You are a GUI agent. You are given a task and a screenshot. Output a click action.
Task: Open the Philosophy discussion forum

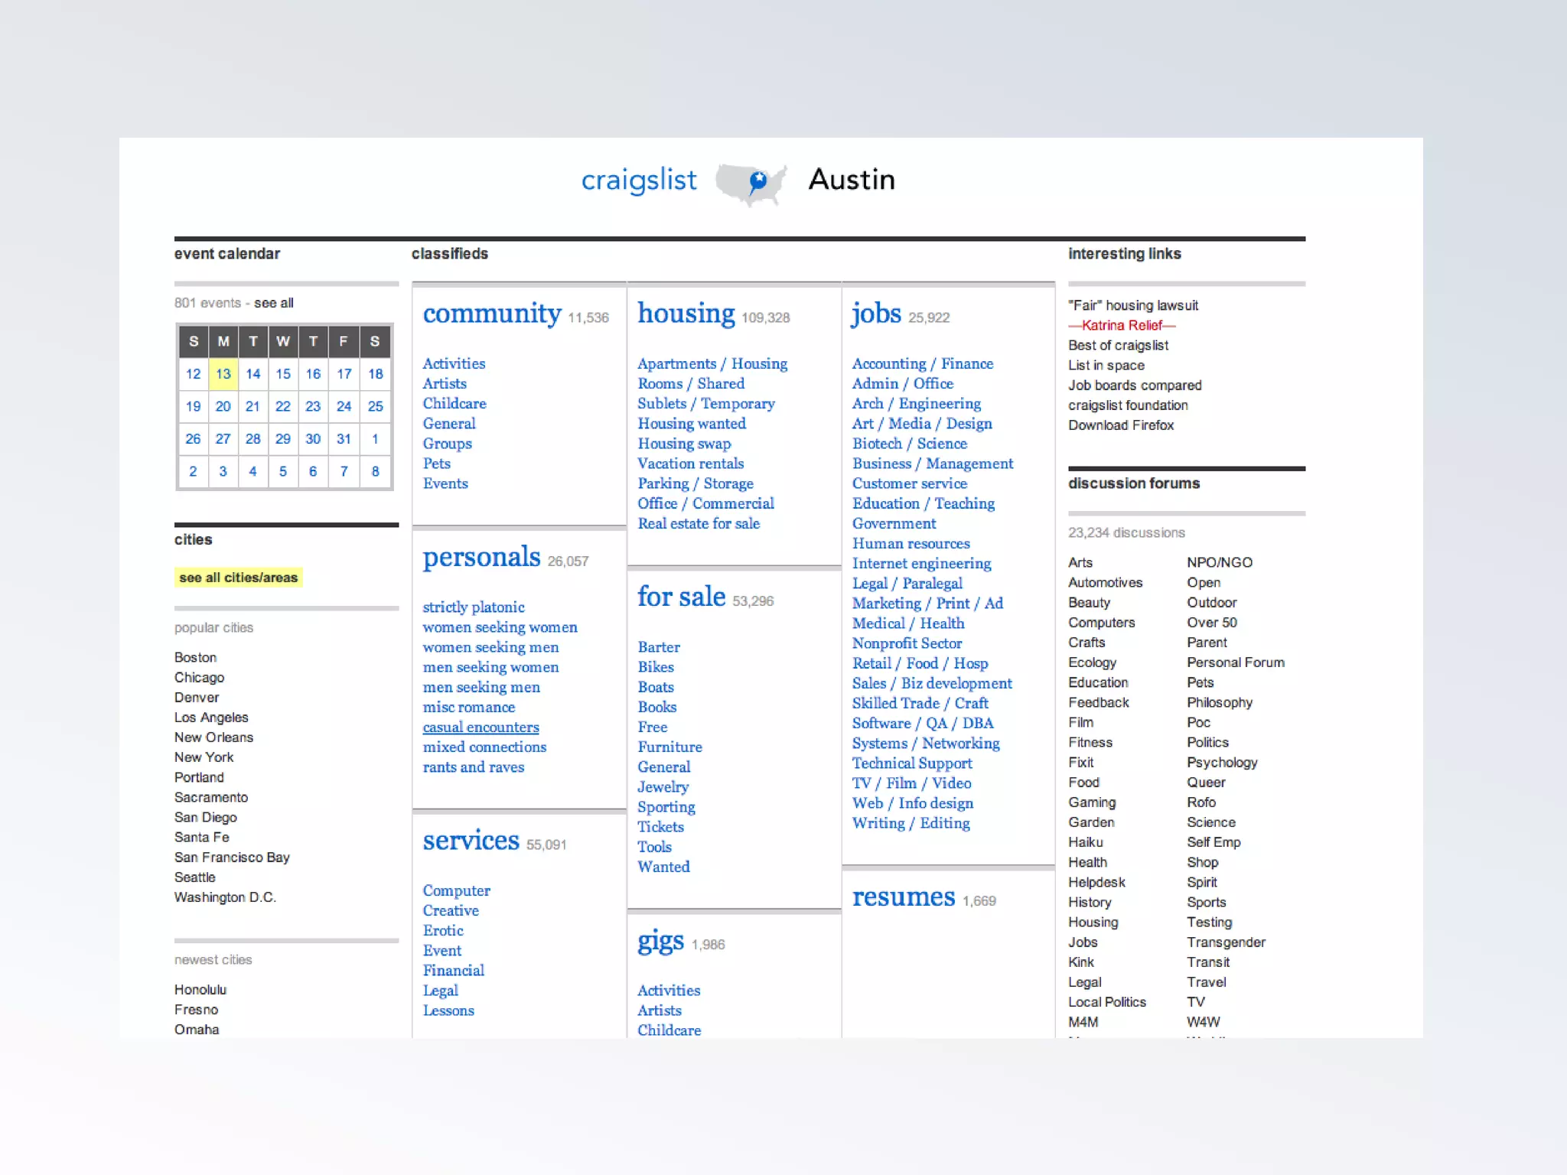pos(1219,702)
